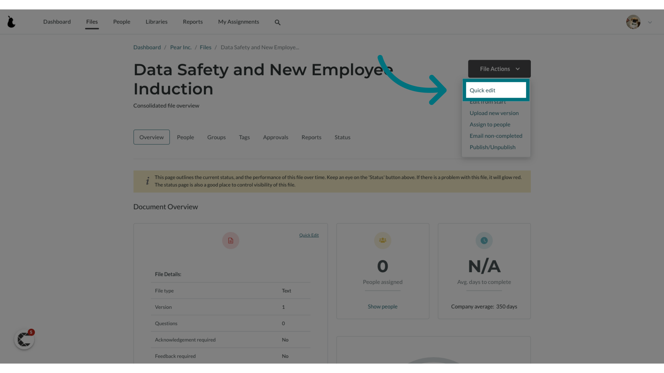The image size is (664, 373).
Task: Open People in top navigation
Action: click(122, 22)
